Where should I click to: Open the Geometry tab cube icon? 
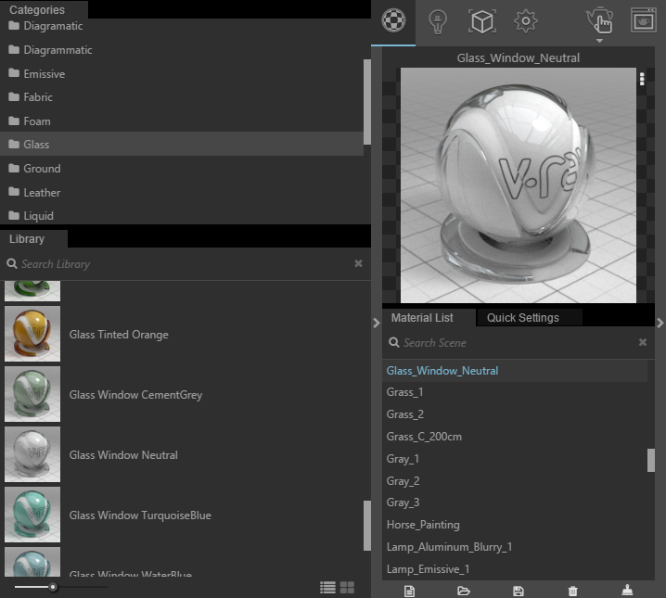click(482, 20)
